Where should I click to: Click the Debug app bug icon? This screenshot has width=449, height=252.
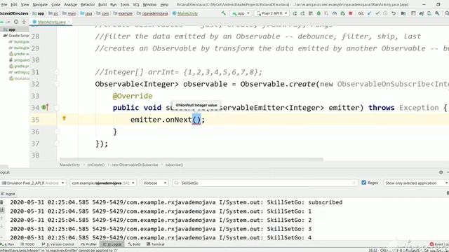319,13
